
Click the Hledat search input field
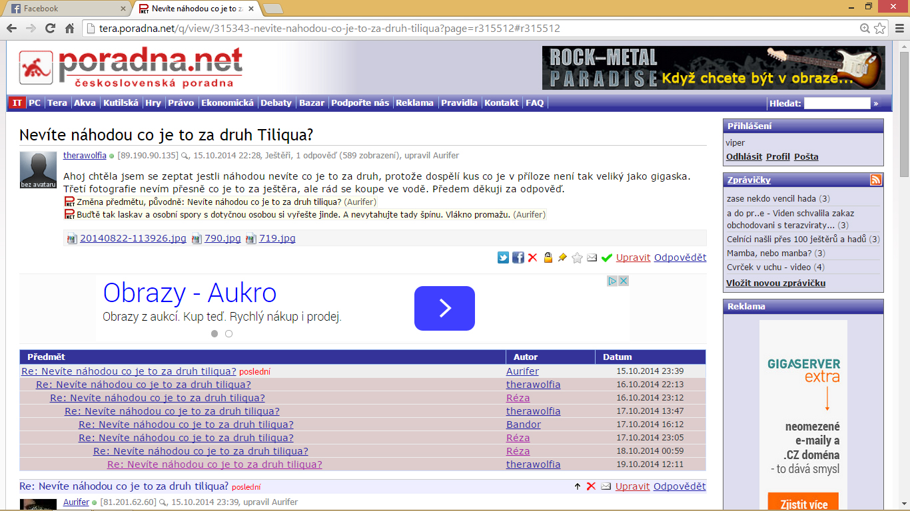tap(837, 103)
